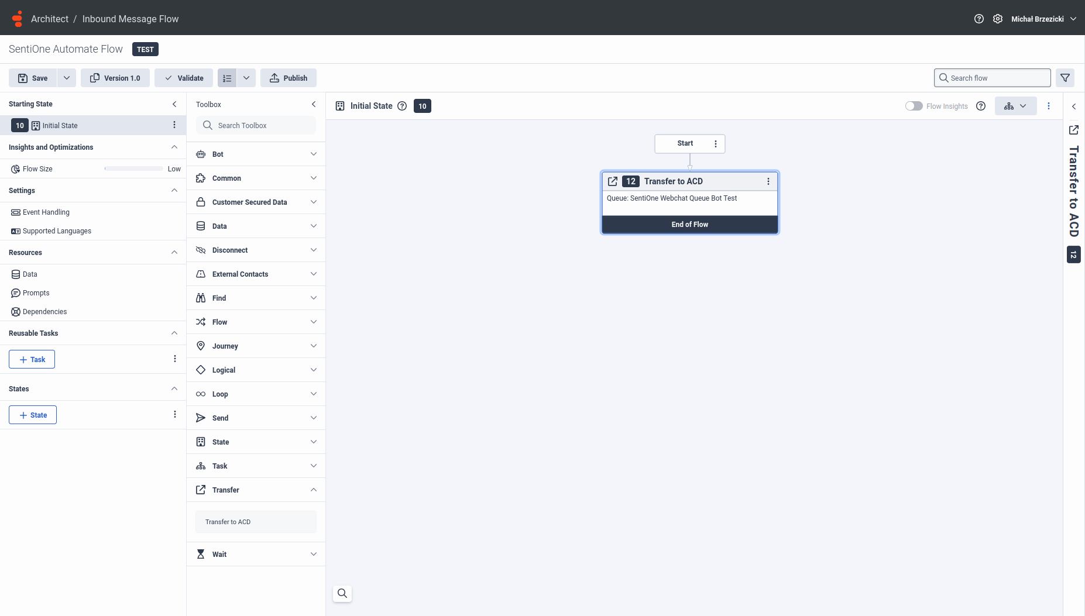Add a new State
The width and height of the screenshot is (1085, 616).
point(33,415)
